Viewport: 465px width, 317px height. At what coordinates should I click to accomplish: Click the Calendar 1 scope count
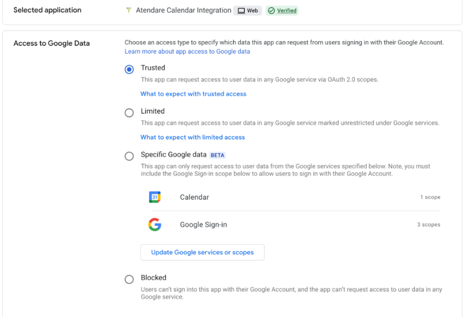coord(430,197)
